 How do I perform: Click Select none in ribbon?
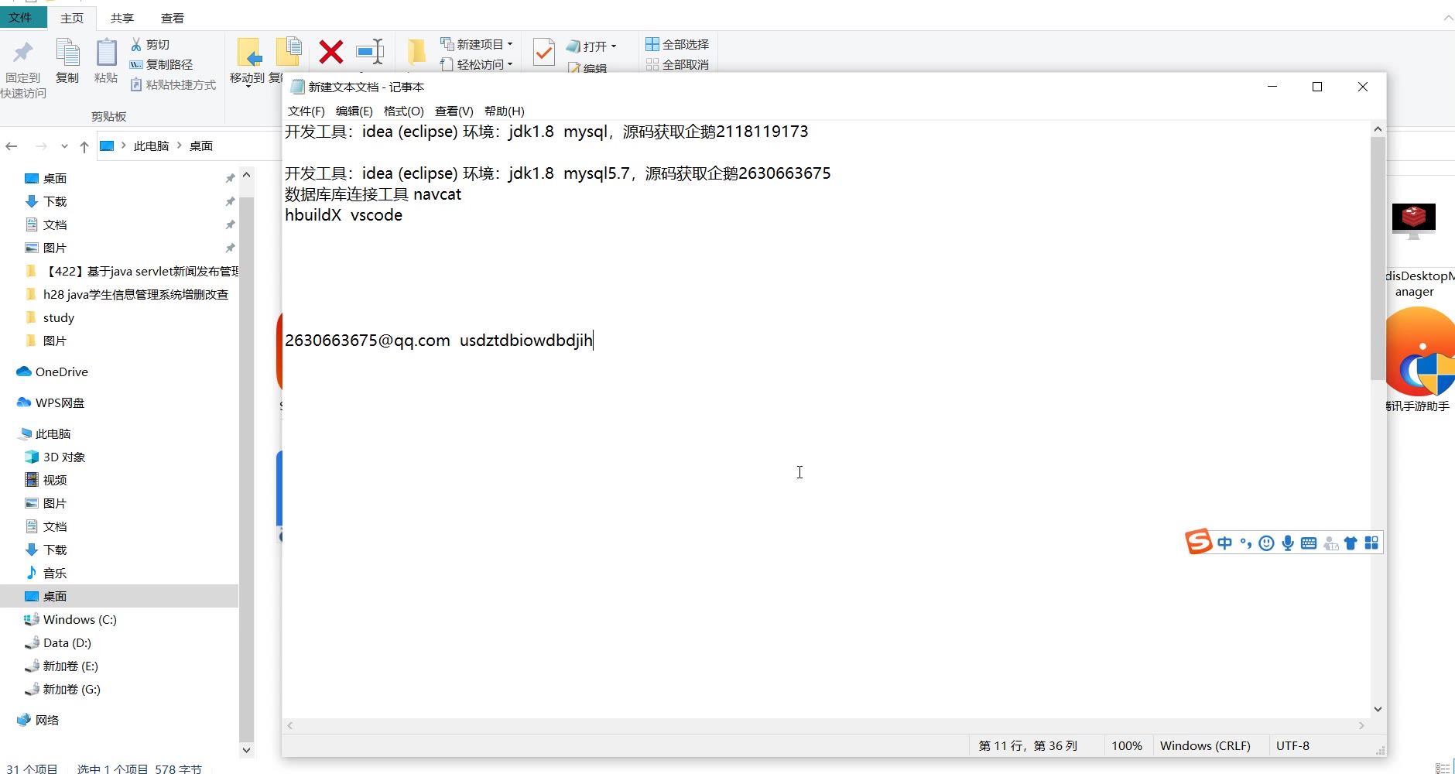pos(677,64)
